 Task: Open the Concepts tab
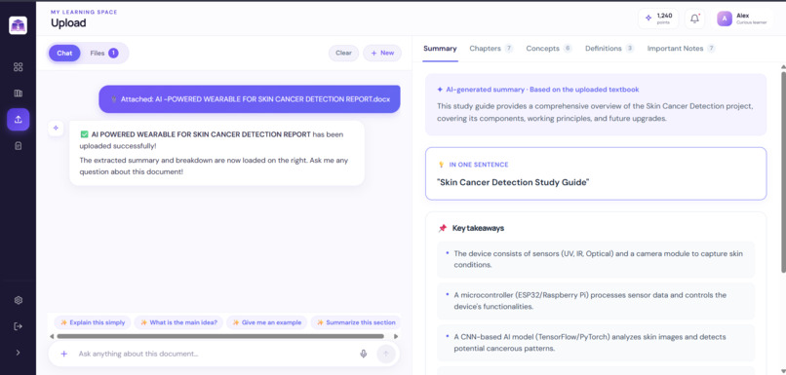(549, 49)
